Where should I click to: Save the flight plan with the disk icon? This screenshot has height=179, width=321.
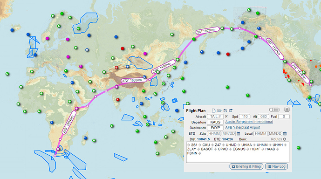(x=225, y=110)
